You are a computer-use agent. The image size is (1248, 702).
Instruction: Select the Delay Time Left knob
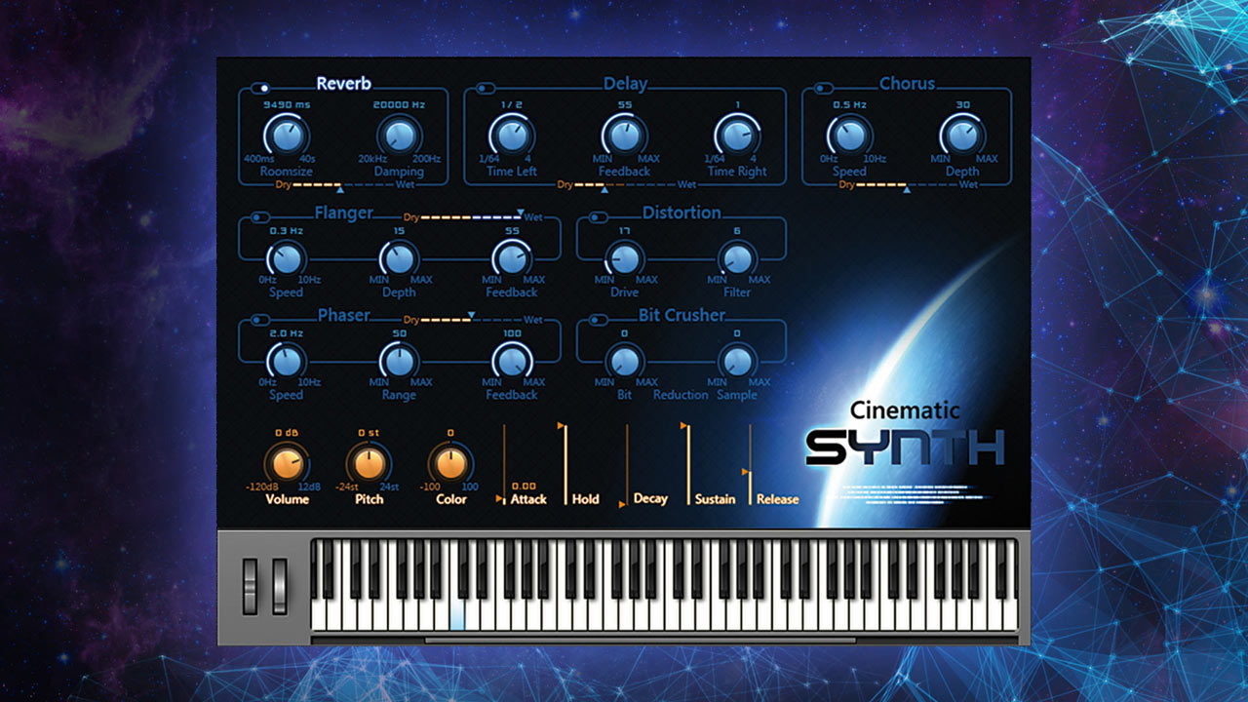point(511,136)
